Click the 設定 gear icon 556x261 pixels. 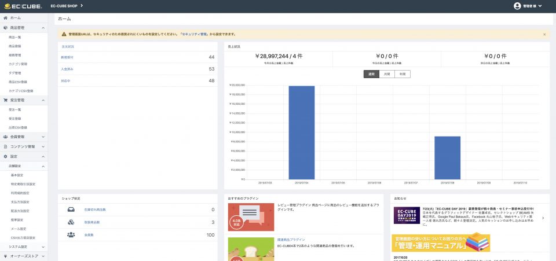pos(5,156)
